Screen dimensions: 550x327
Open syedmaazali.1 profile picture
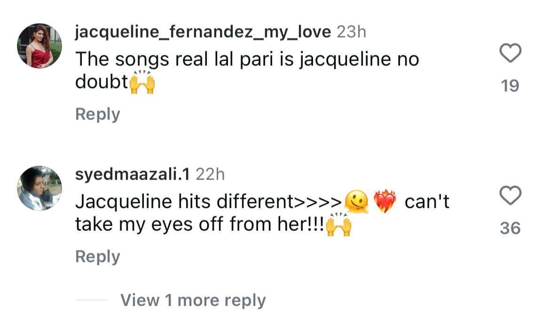click(39, 188)
